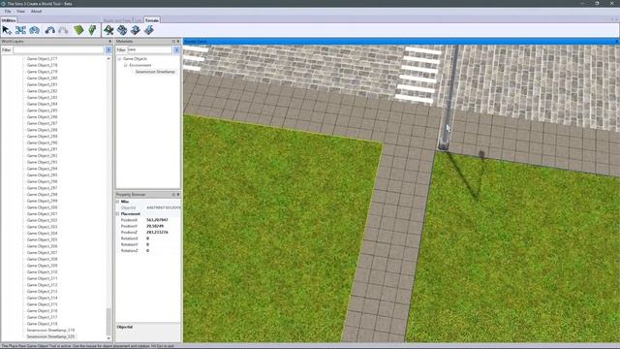Click the Render Panel blue title bar
The width and height of the screenshot is (620, 349).
click(401, 41)
